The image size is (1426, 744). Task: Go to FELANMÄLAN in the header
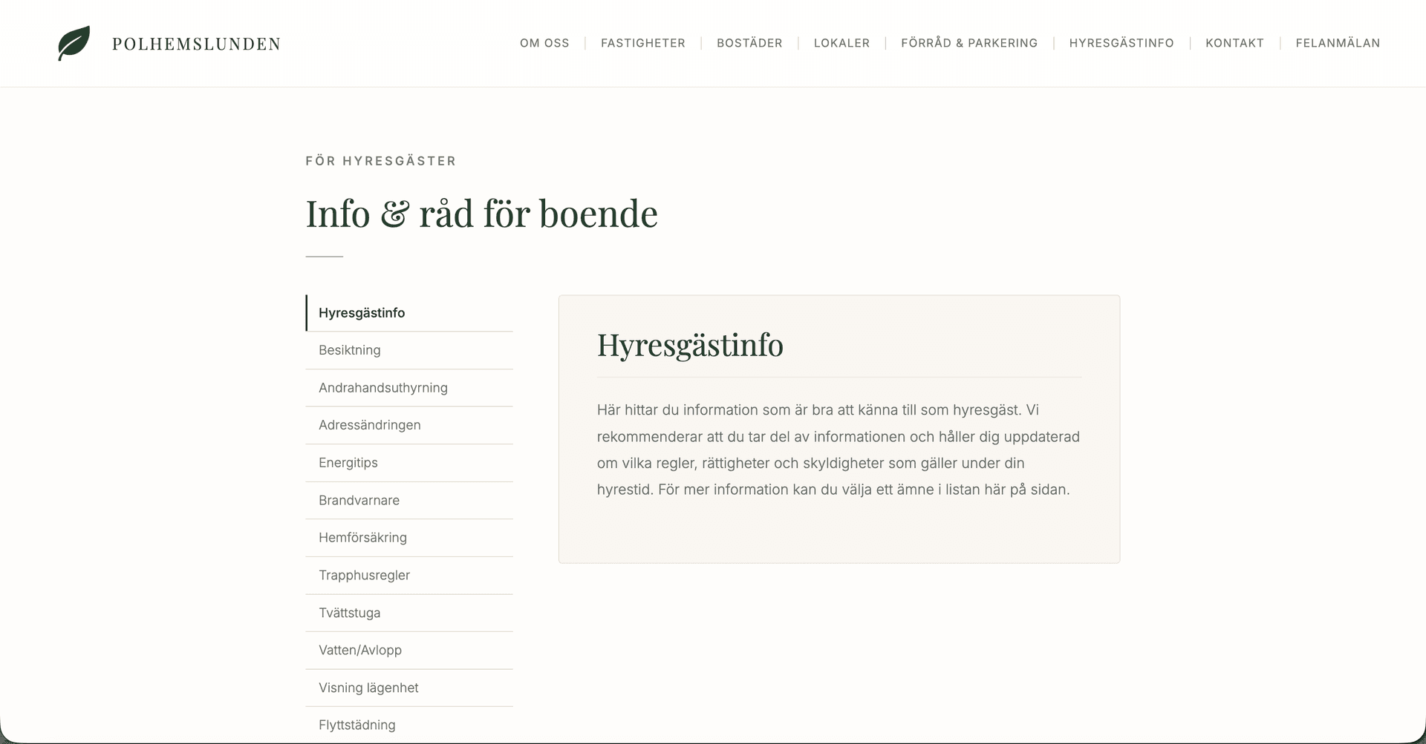[x=1338, y=43]
